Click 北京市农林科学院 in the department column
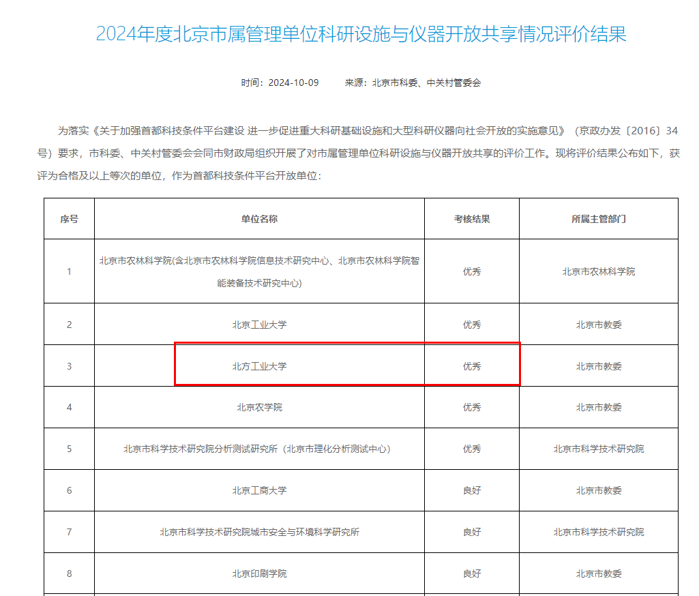 598,271
